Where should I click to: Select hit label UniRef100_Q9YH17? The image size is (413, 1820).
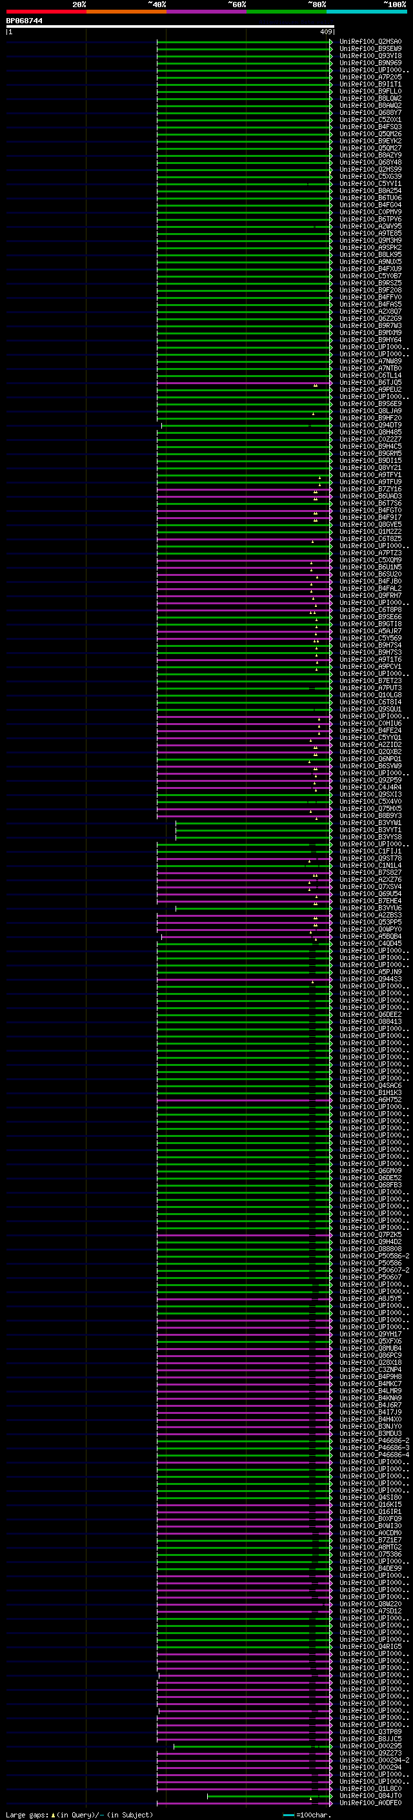pos(370,1334)
